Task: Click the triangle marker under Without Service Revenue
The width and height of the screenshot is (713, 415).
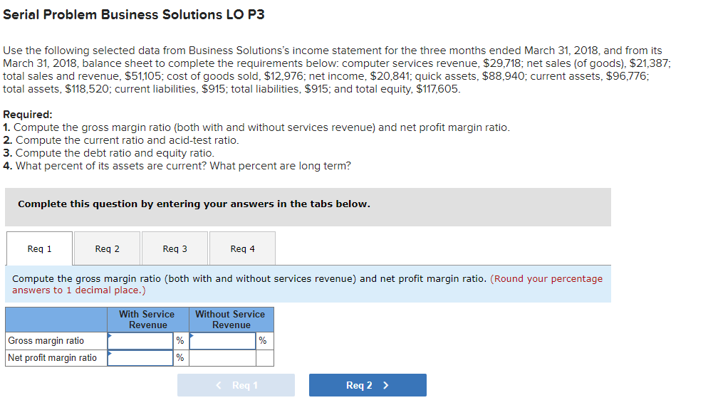Action: point(191,335)
